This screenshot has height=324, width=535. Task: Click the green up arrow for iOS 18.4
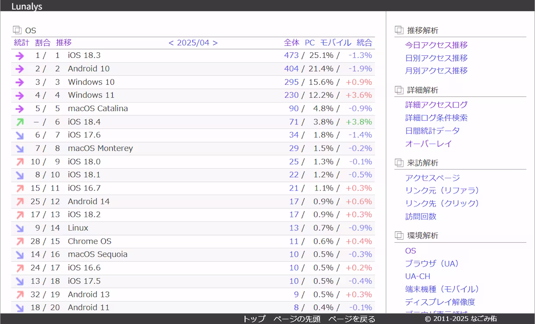pos(19,122)
